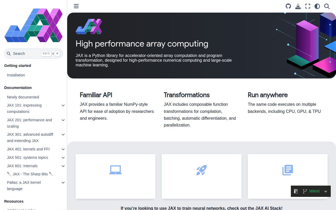This screenshot has width=336, height=210.
Task: Enter fullscreen mode with the expand icon
Action: pyautogui.click(x=308, y=6)
